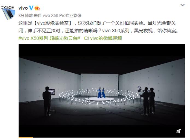Click the 8分钟前 post timestamp

(26, 16)
